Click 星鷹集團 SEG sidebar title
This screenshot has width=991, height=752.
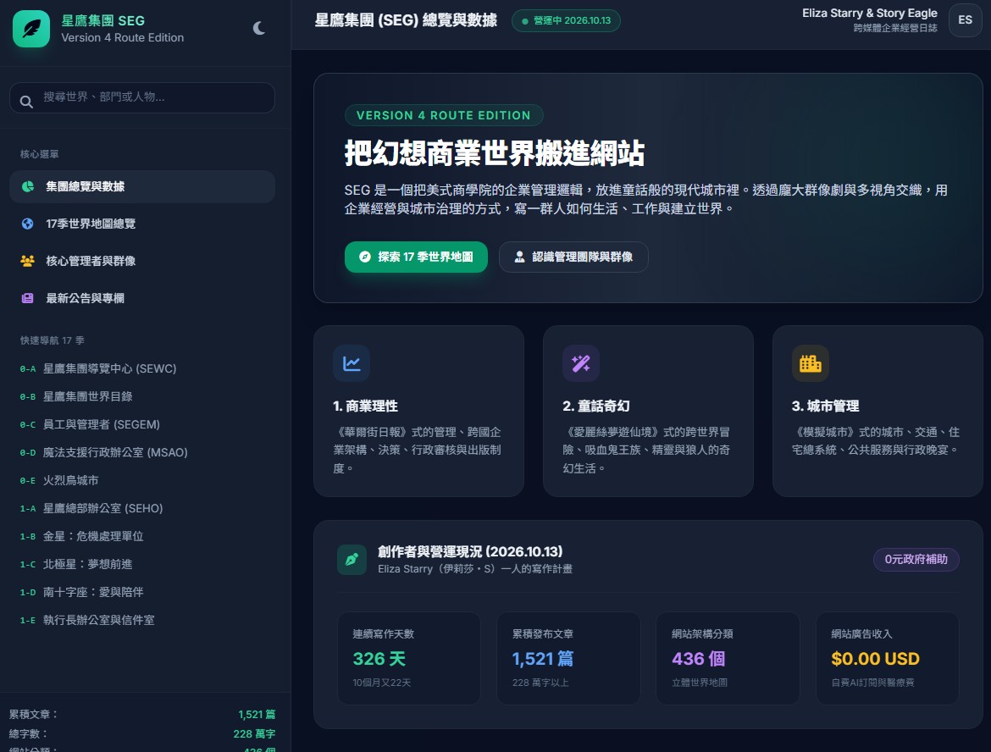(x=103, y=21)
